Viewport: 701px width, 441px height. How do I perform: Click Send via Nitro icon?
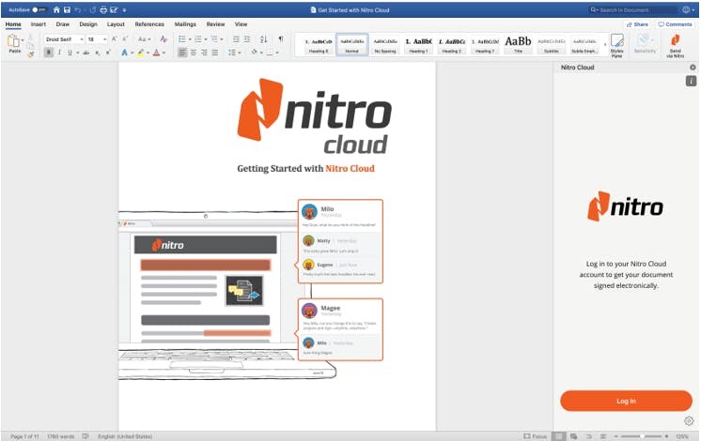pyautogui.click(x=675, y=46)
